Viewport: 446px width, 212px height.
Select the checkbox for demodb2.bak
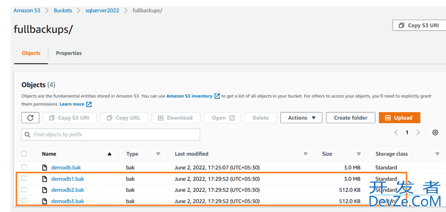24,189
